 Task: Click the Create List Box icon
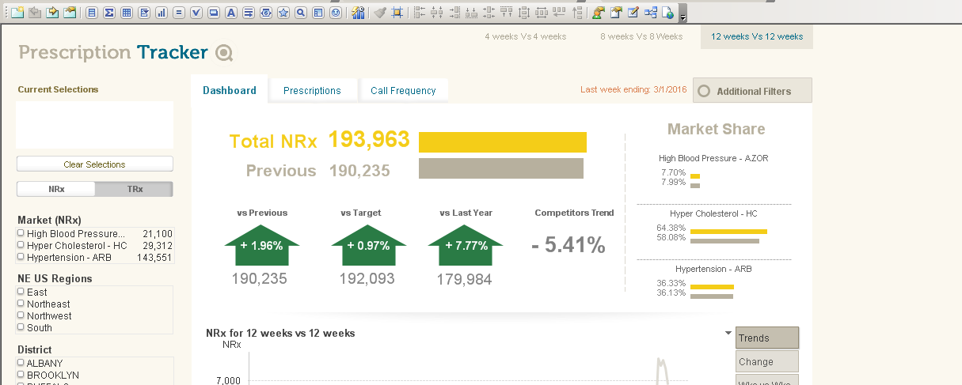tap(91, 13)
